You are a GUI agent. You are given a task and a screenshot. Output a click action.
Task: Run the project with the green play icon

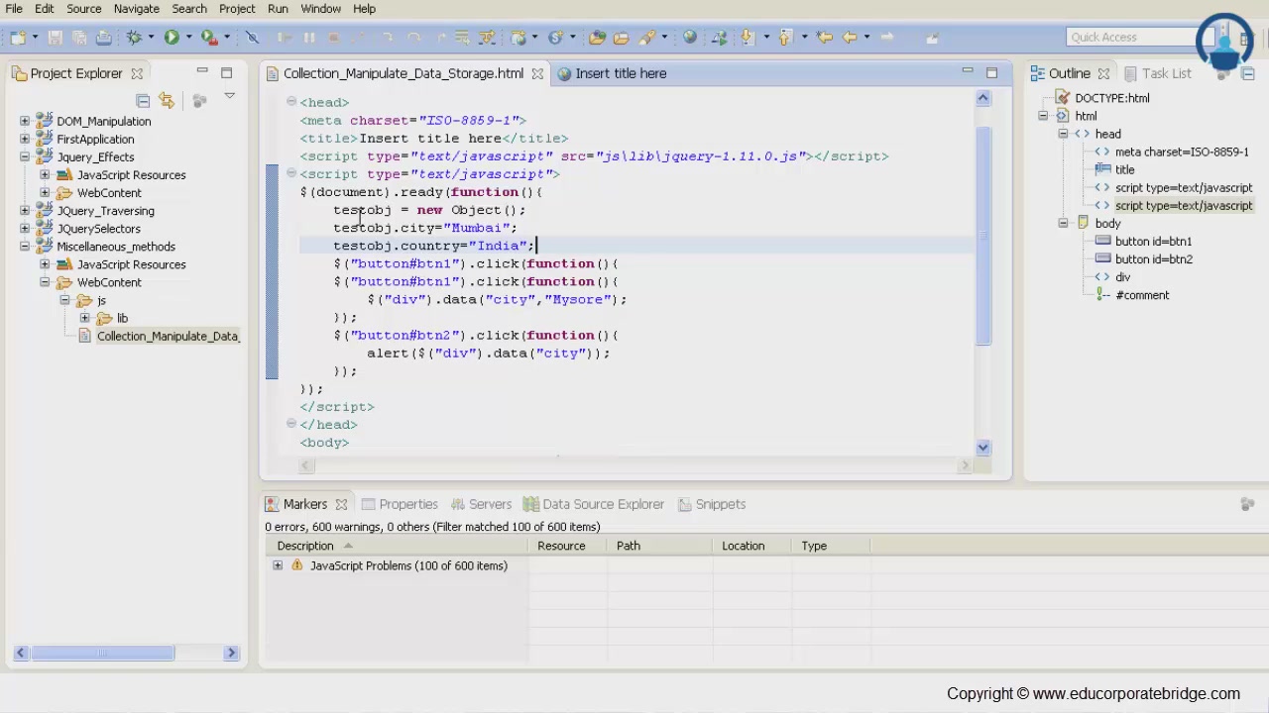click(x=172, y=38)
